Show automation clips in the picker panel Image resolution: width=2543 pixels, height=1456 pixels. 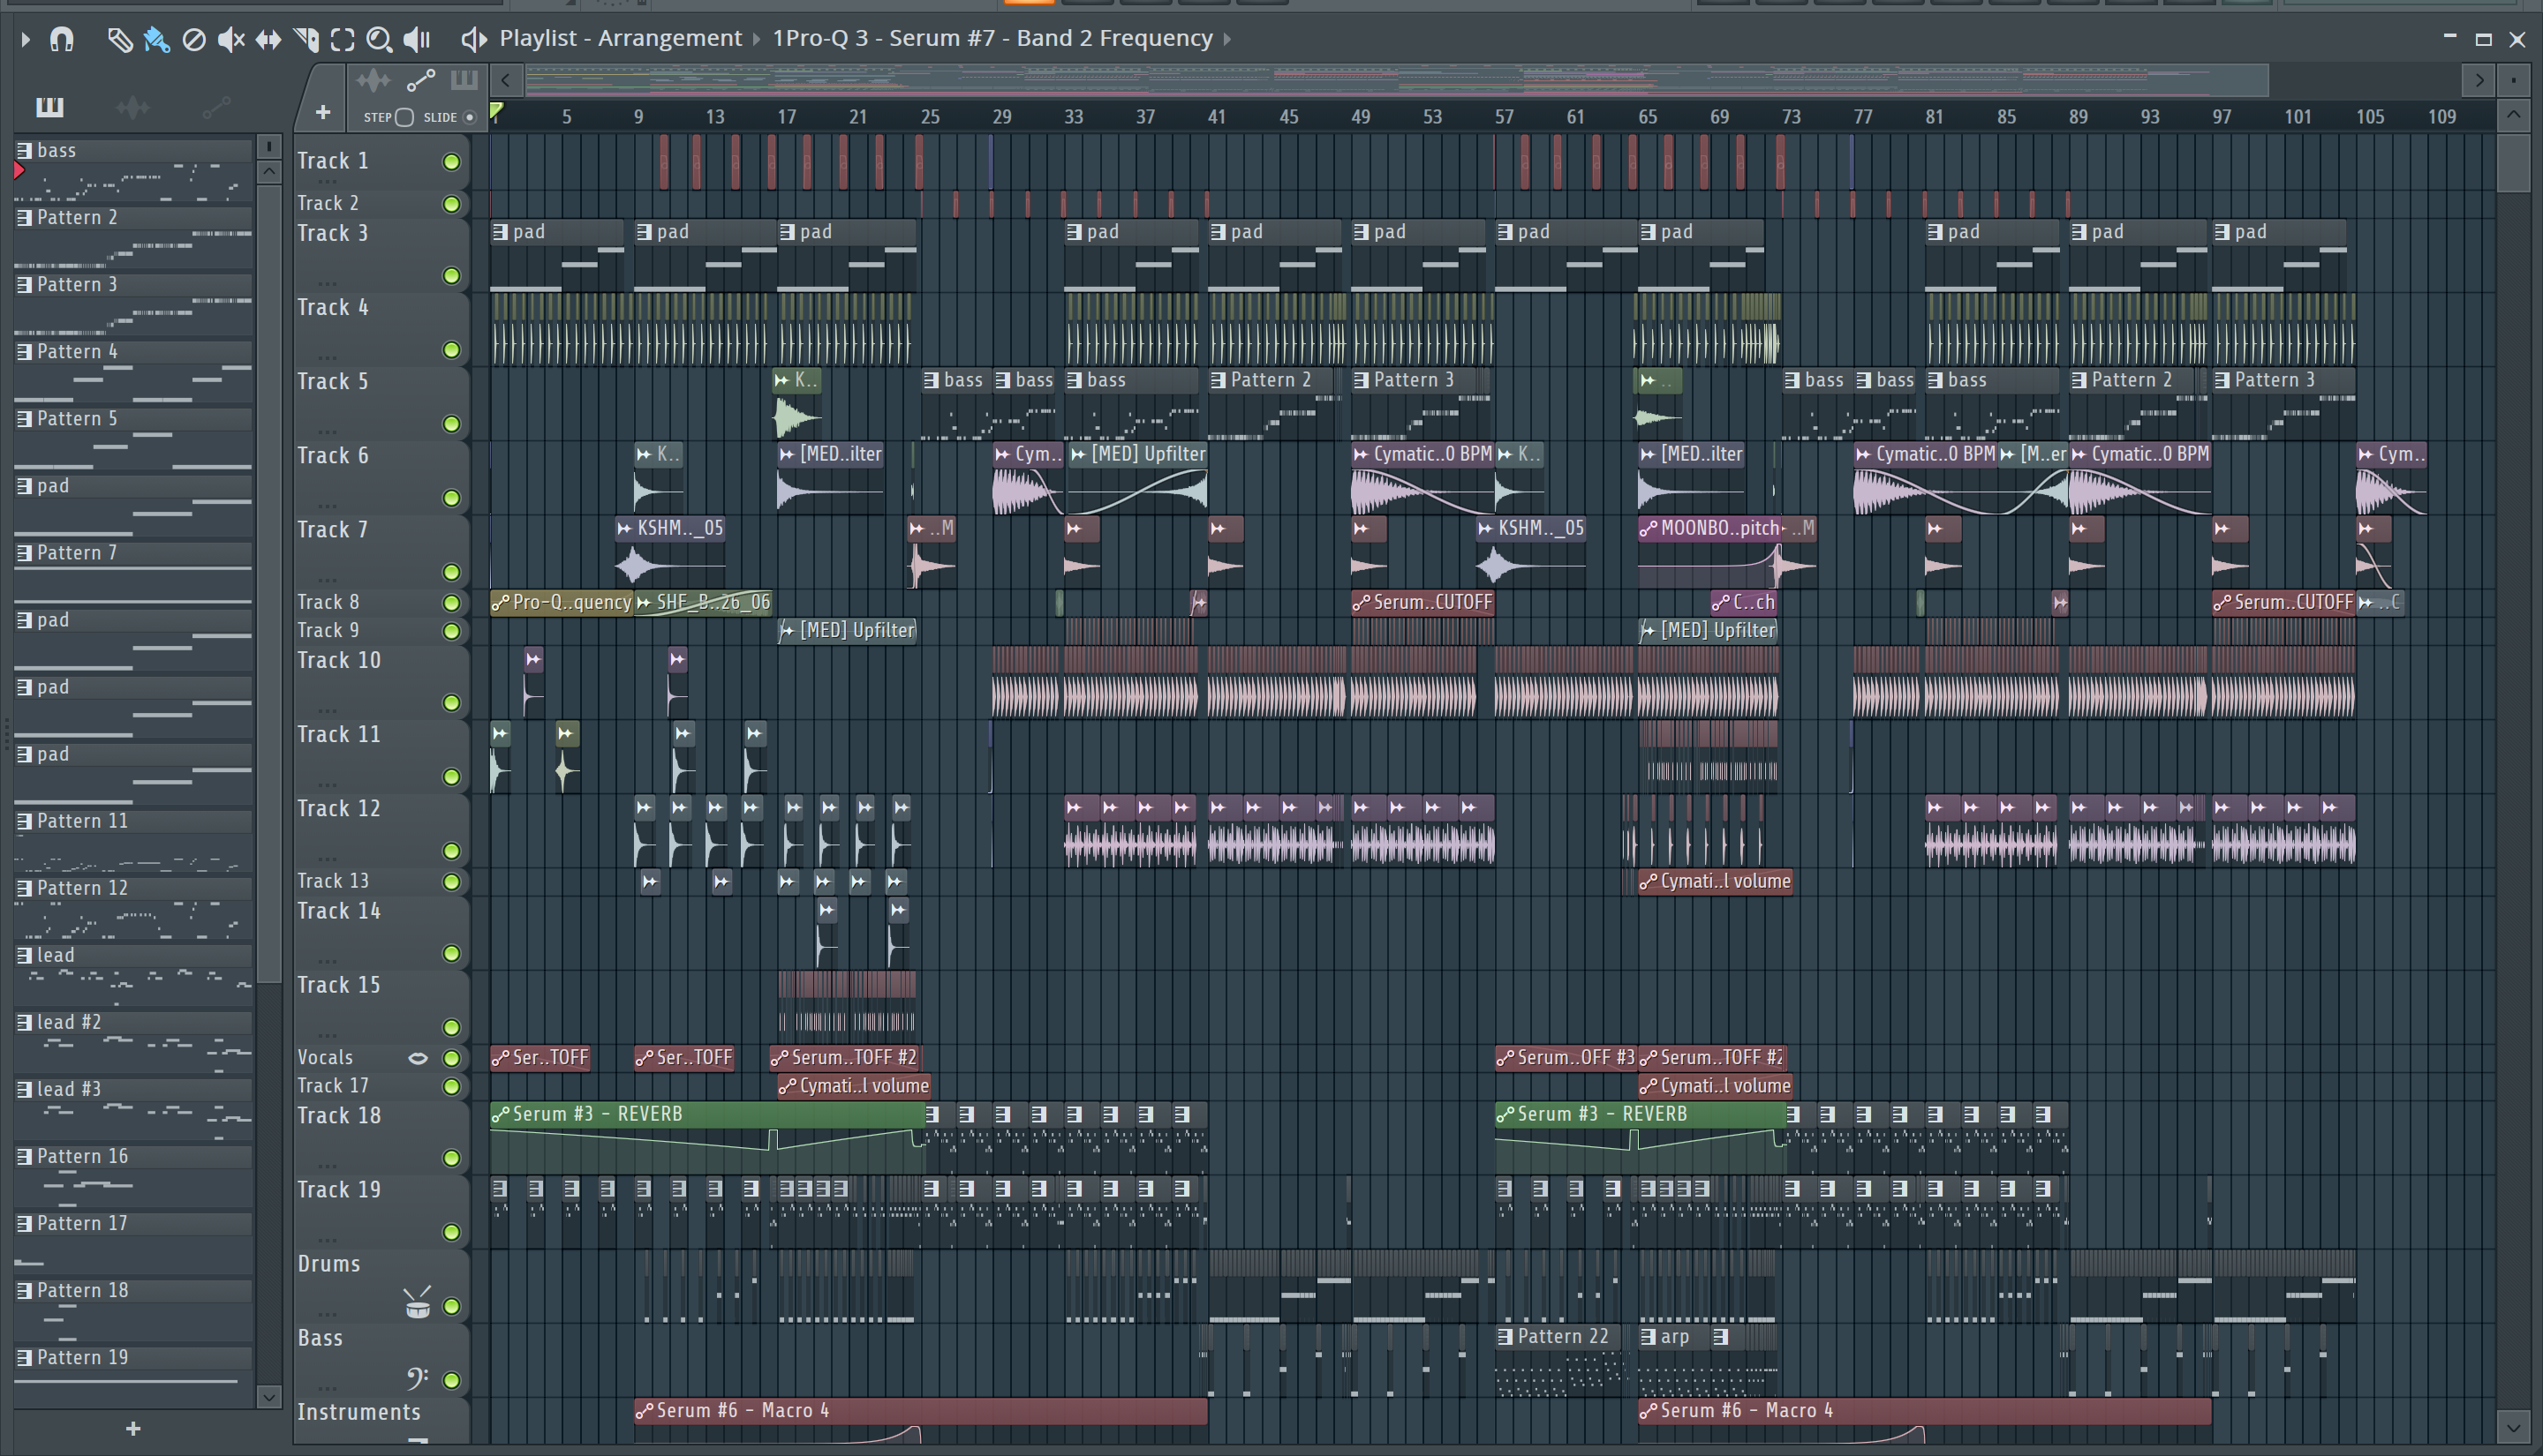point(216,106)
